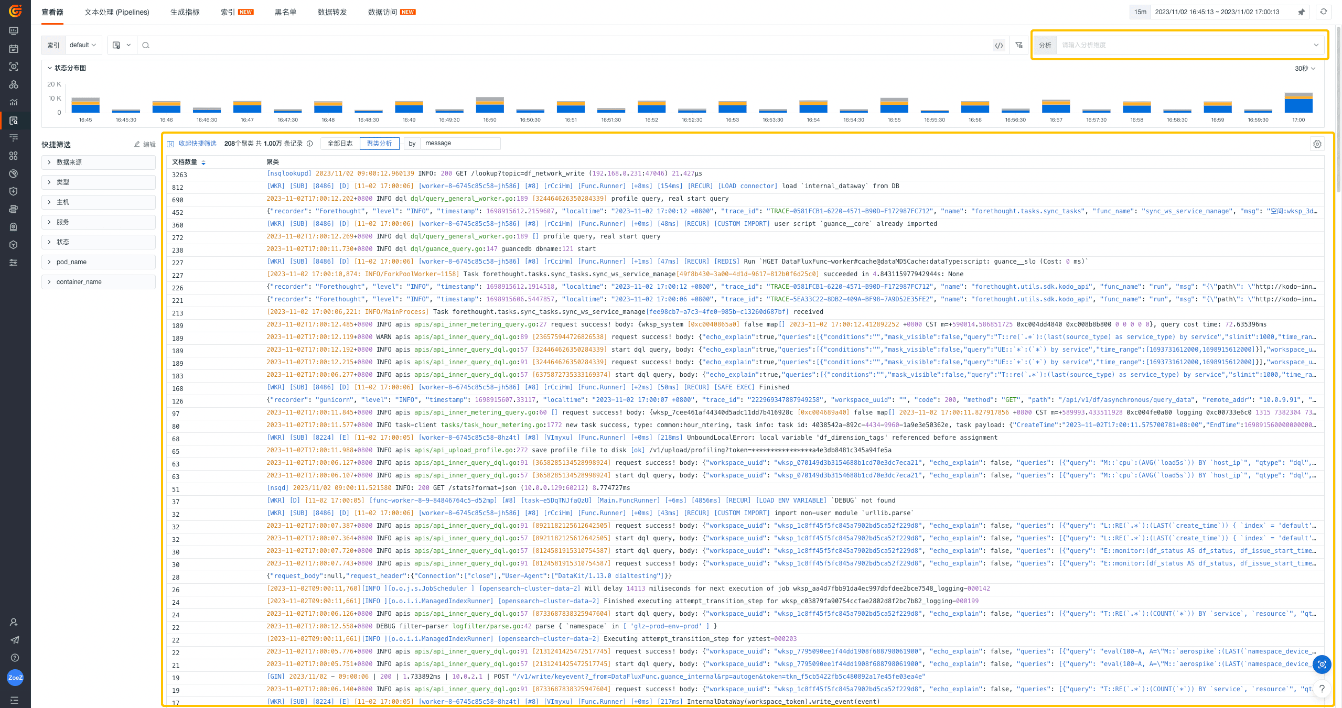1342x708 pixels.
Task: Click the refresh icon next to time range
Action: 1323,12
